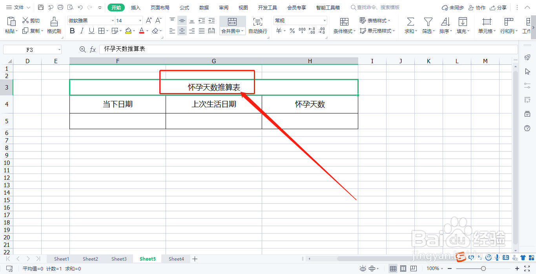Toggle bold formatting on the title
Screen dimensions: 536x274
click(72, 31)
